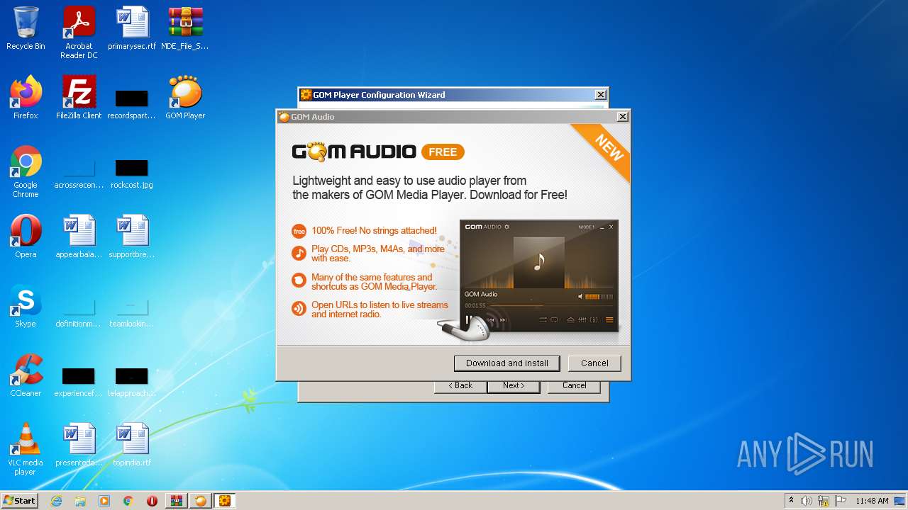Image resolution: width=908 pixels, height=510 pixels.
Task: Launch Opera from the desktop
Action: 26,237
